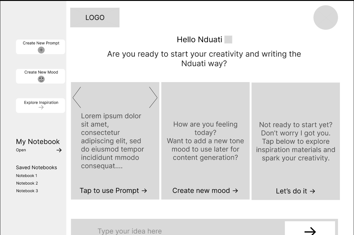354x235 pixels.
Task: Click the smiley face mood icon
Action: (x=41, y=79)
